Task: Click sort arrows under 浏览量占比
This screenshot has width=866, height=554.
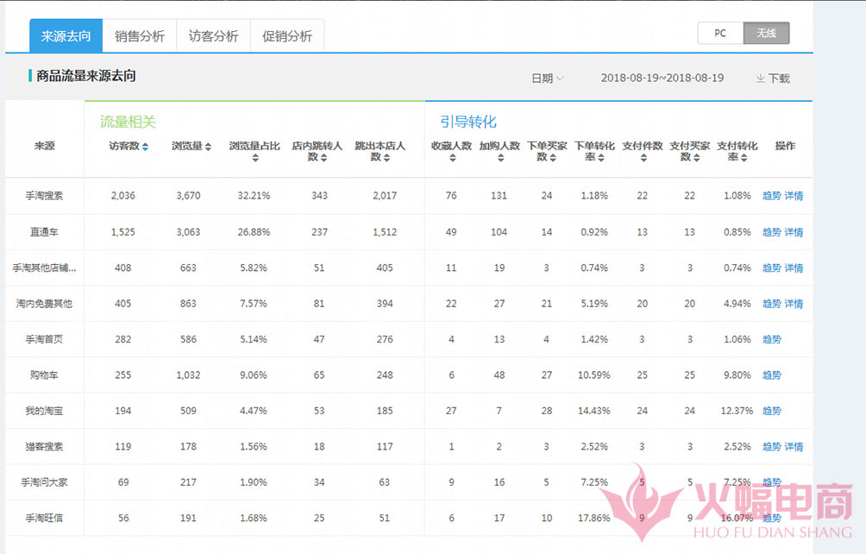Action: click(254, 158)
